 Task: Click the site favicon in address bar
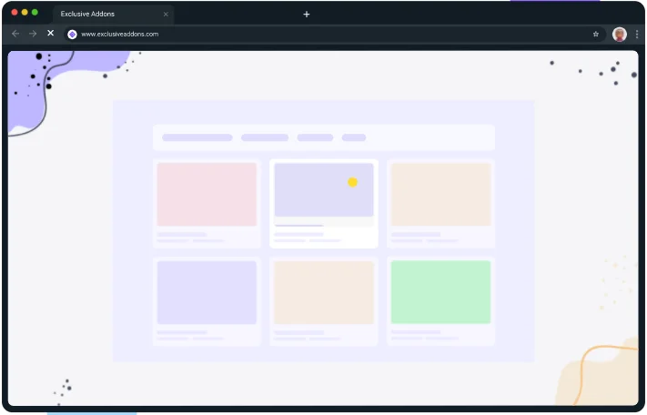(72, 35)
